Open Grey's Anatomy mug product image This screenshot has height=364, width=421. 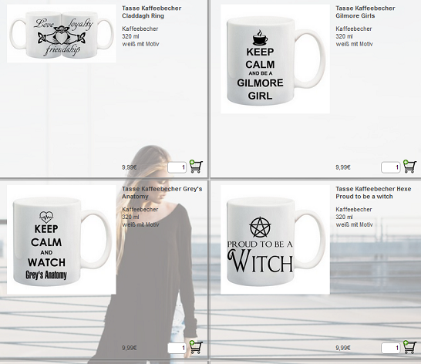click(x=62, y=240)
